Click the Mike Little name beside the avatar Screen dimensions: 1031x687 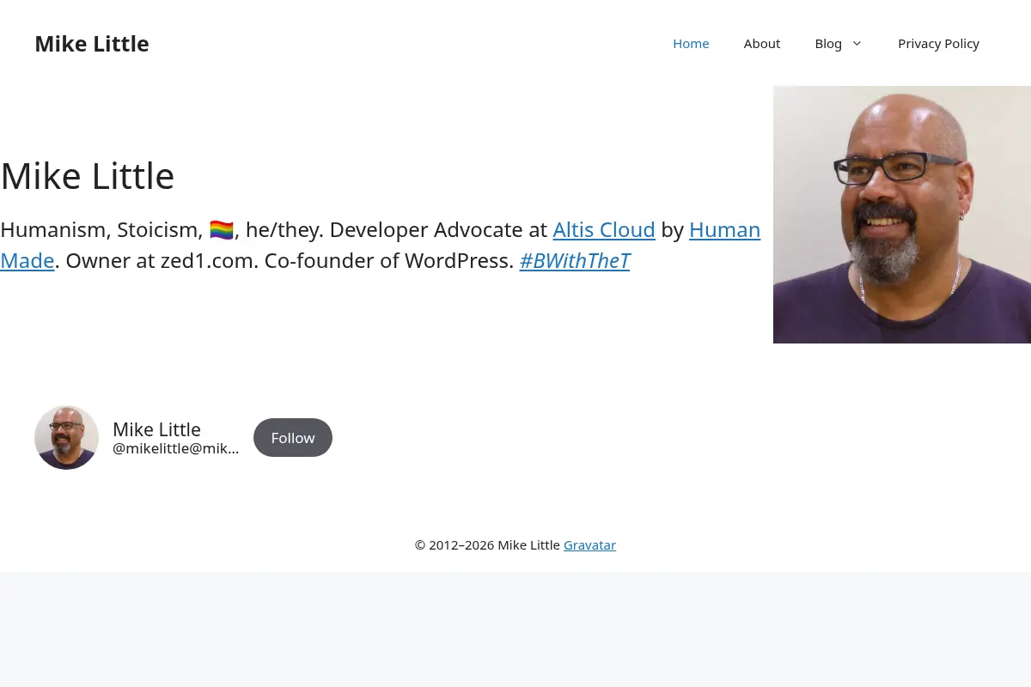156,429
